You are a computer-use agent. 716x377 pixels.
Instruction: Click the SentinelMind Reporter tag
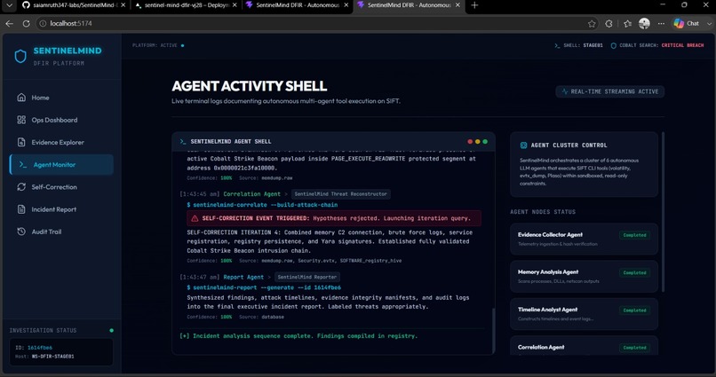[x=307, y=277]
